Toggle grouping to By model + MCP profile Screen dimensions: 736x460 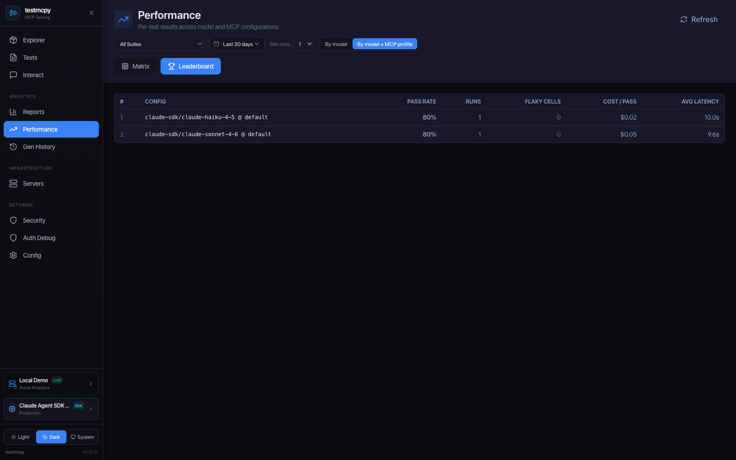(x=385, y=44)
